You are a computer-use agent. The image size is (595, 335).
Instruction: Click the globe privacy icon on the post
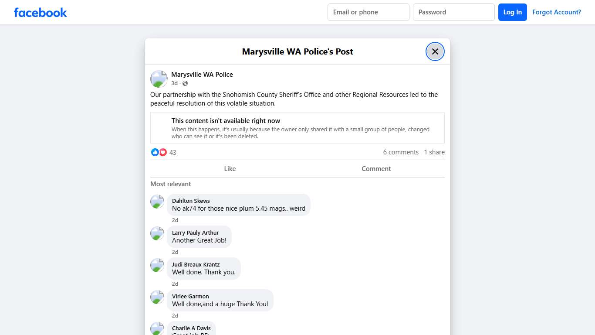click(x=185, y=83)
